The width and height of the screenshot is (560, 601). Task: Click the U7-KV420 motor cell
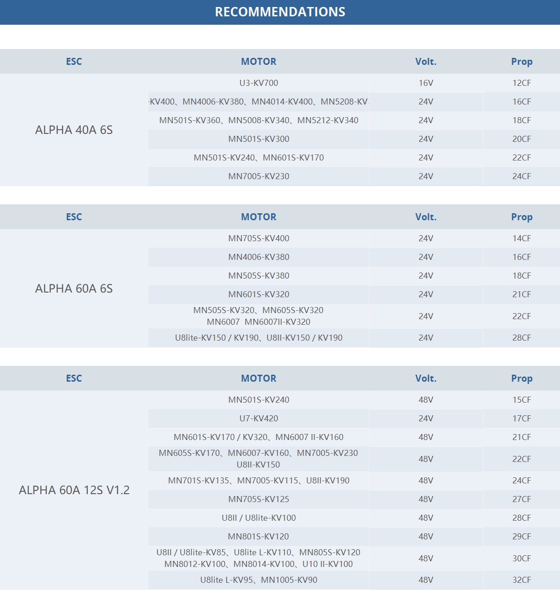click(x=259, y=419)
